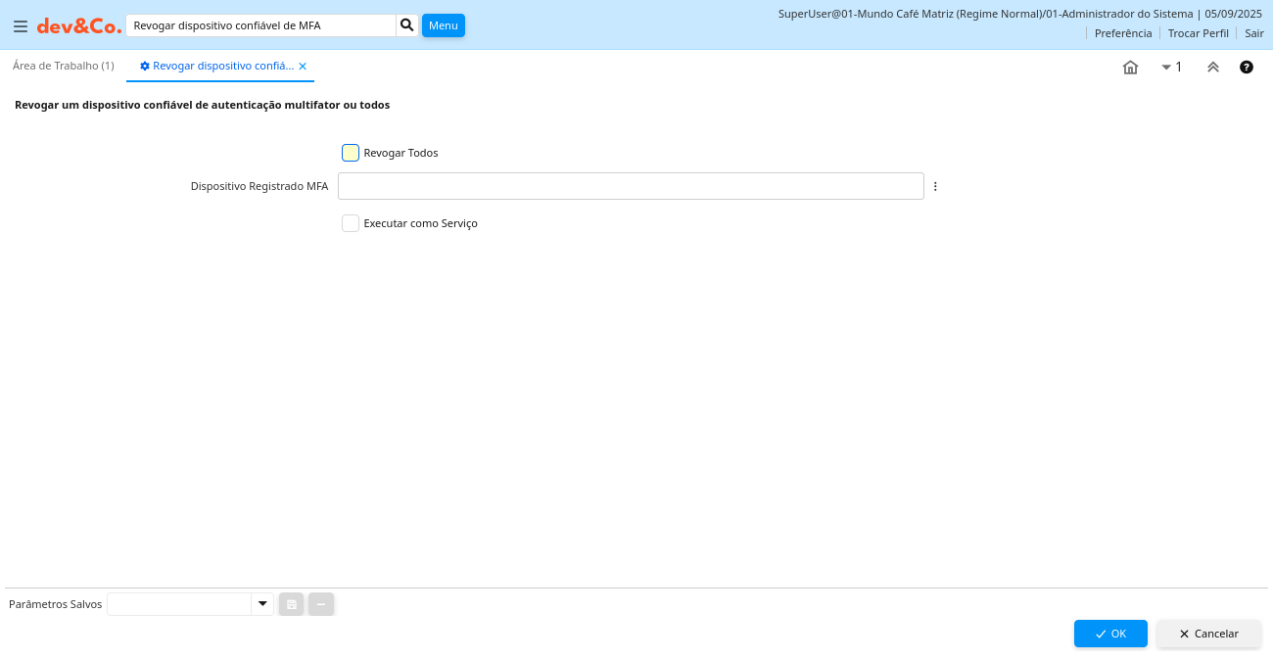Collapse header with double chevron up icon
Image resolution: width=1273 pixels, height=660 pixels.
1213,68
